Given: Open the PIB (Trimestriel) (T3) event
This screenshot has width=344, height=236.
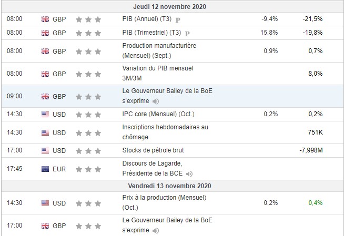Looking at the screenshot, I should pos(151,33).
